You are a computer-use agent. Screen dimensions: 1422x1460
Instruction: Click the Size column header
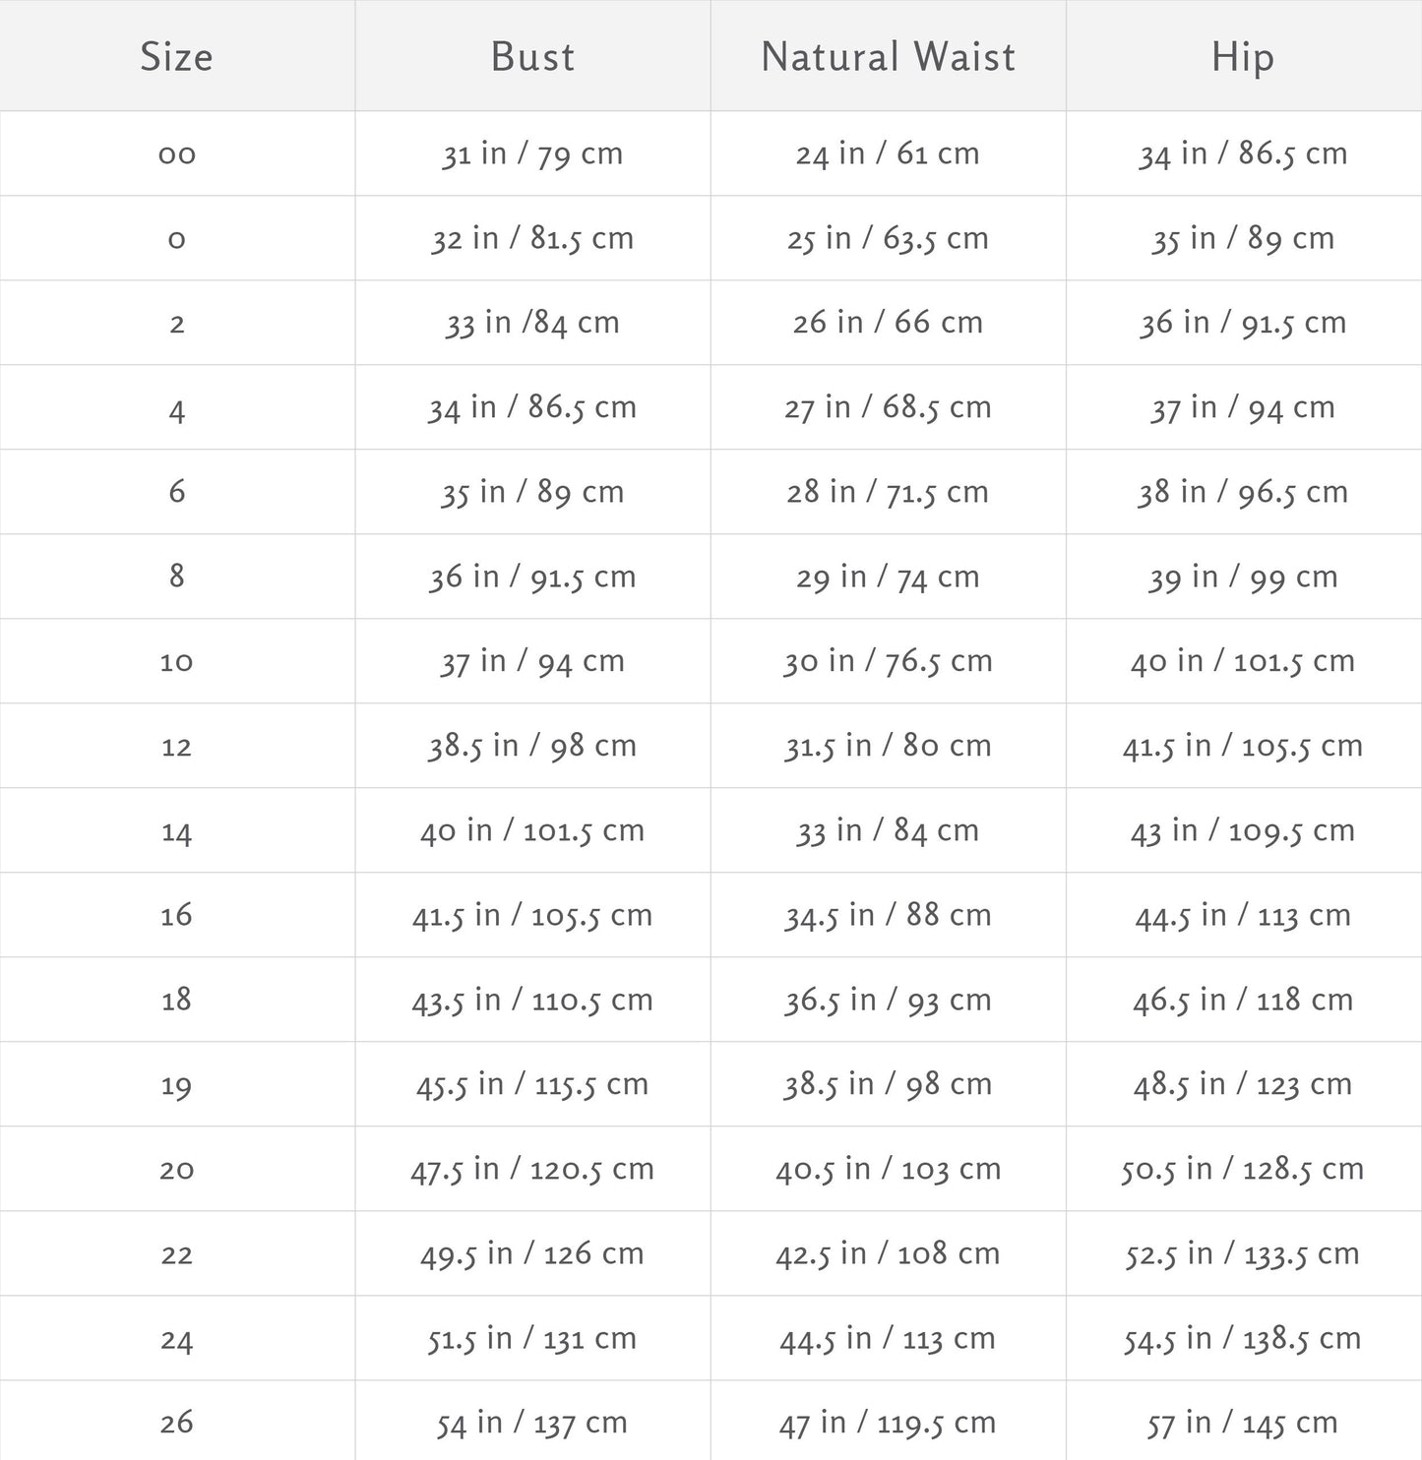[x=176, y=56]
